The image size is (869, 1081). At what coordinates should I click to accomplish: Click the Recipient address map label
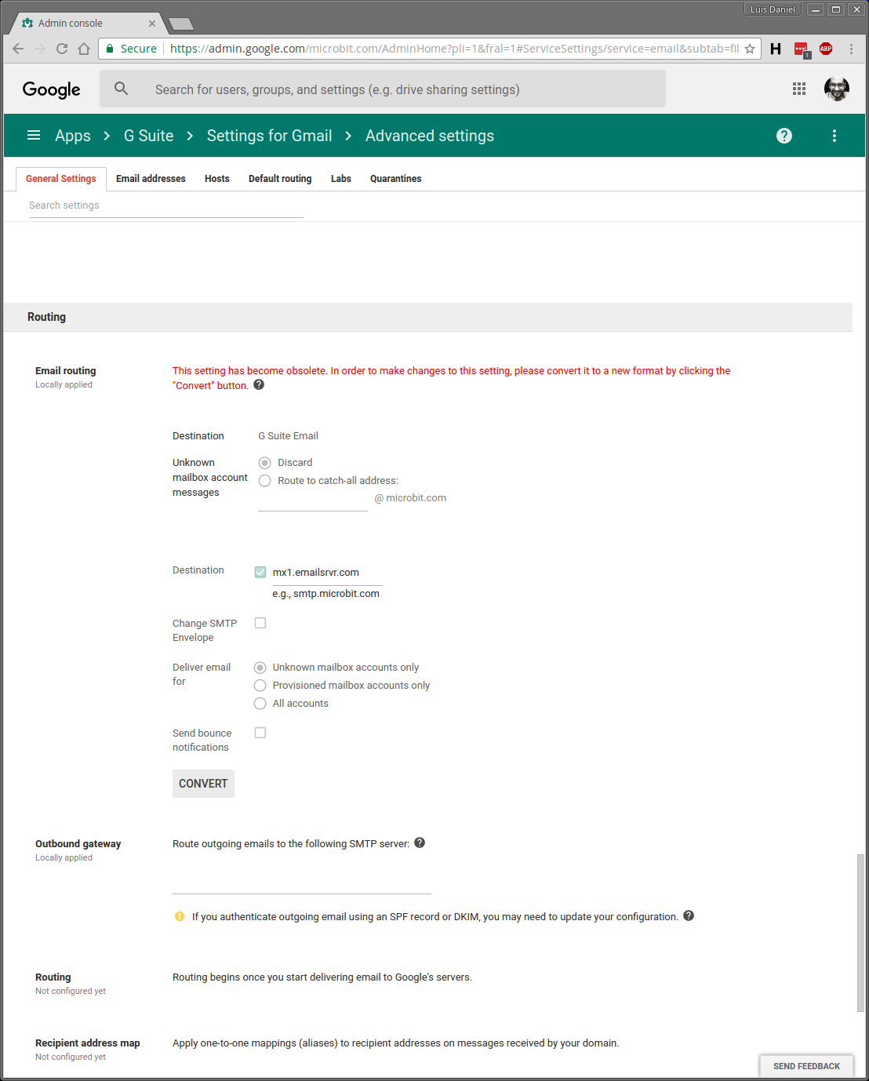click(x=88, y=1043)
